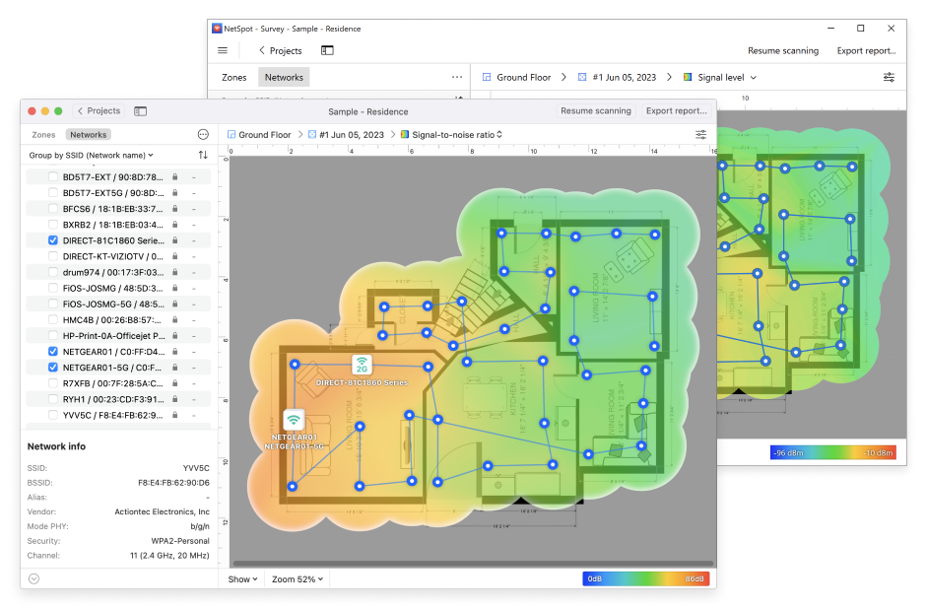Toggle sidebar icon in Windows NetSpot toolbar

tap(327, 51)
